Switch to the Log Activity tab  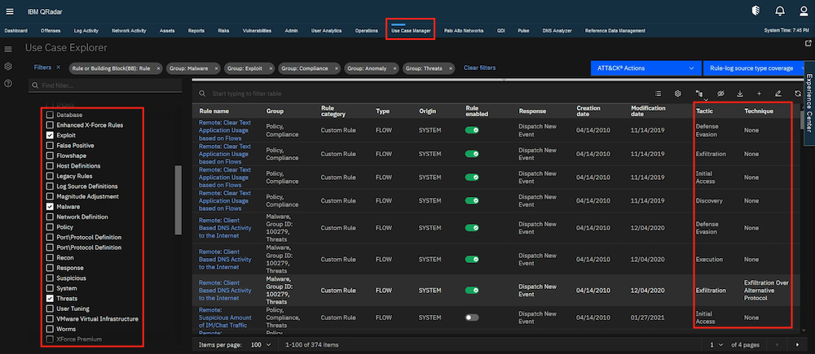(86, 31)
